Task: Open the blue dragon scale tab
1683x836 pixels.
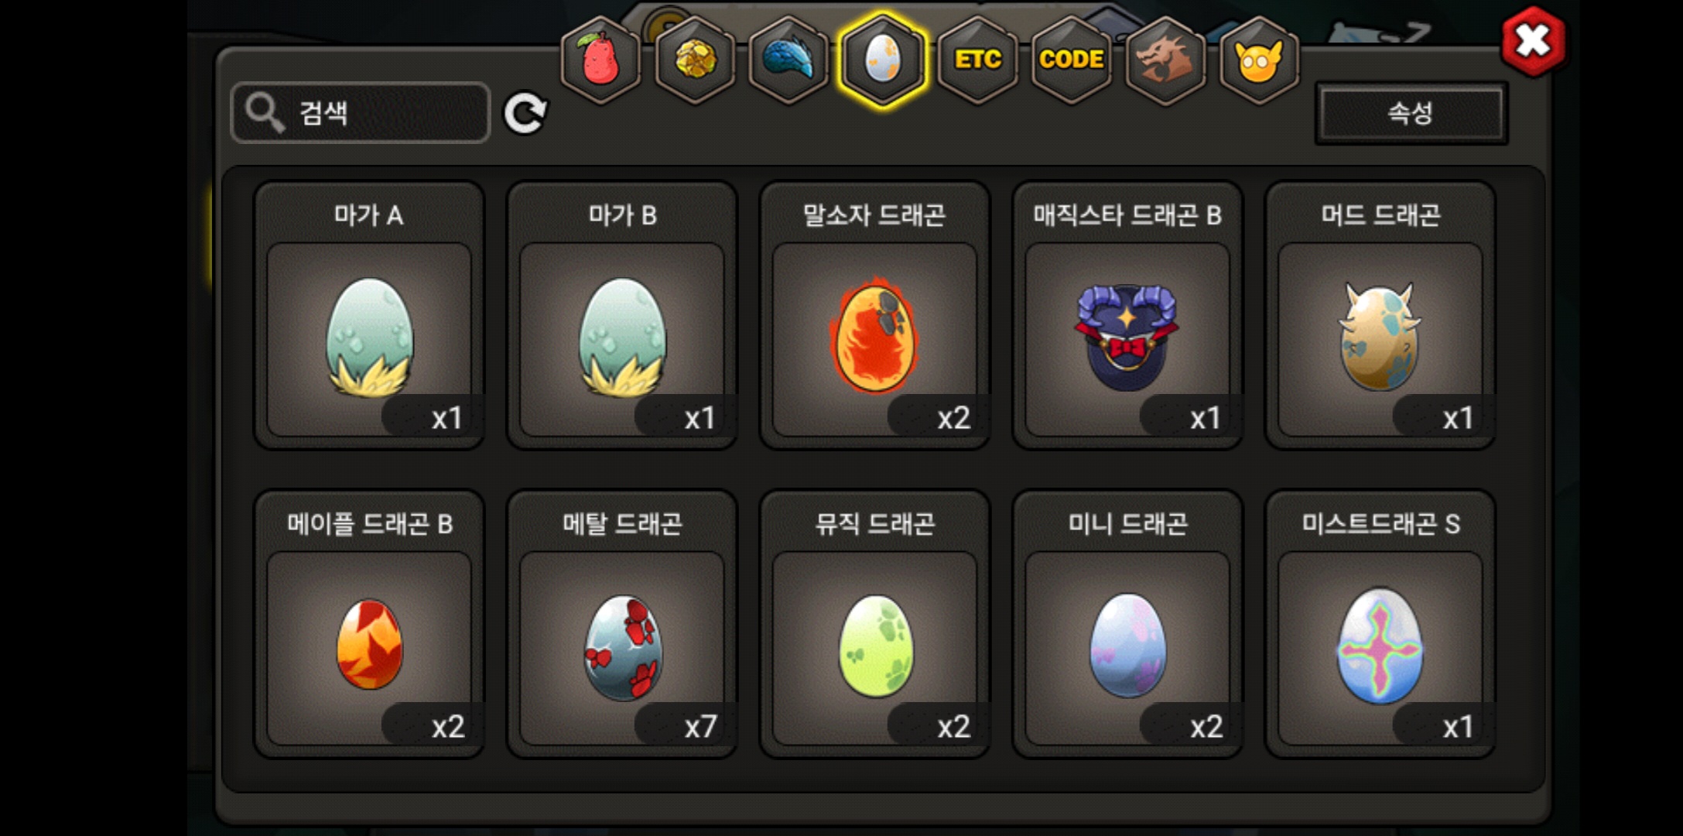Action: (x=788, y=60)
